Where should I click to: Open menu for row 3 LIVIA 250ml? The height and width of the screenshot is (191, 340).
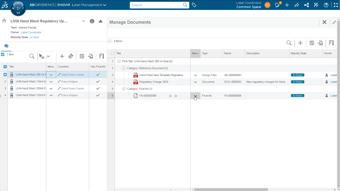pyautogui.click(x=51, y=88)
